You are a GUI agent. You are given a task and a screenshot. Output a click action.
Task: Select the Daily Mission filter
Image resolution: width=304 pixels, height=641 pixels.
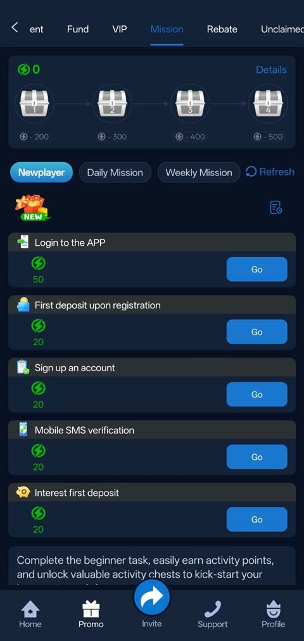(x=115, y=172)
